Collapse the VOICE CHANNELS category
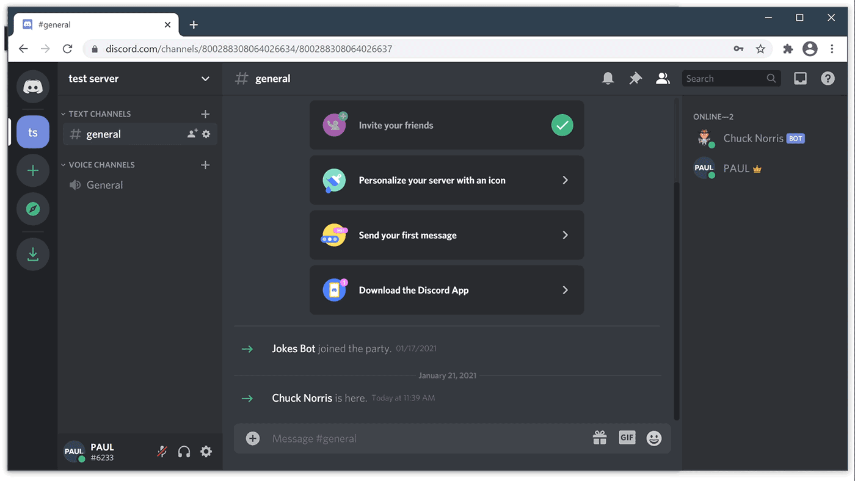The height and width of the screenshot is (481, 855). [98, 165]
